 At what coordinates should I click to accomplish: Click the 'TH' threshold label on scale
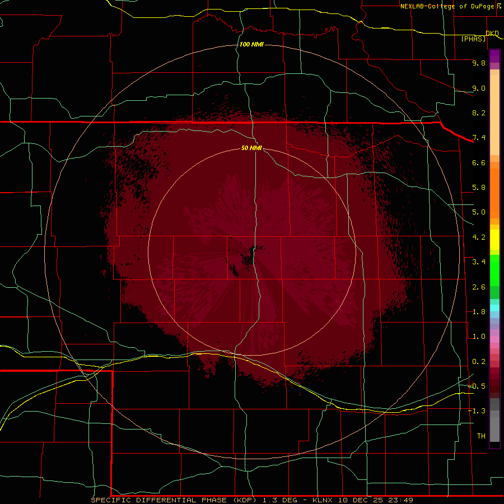(481, 436)
